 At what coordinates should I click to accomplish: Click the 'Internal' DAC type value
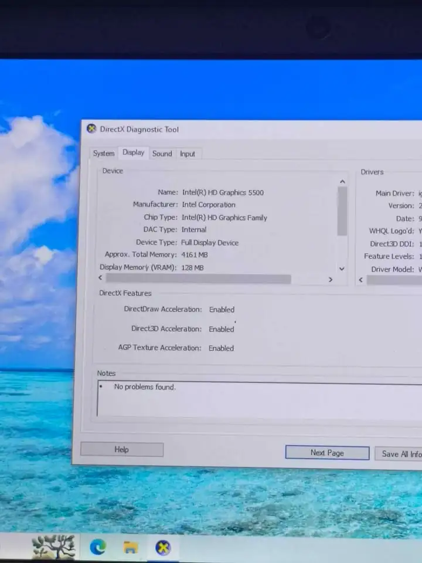[x=194, y=230]
